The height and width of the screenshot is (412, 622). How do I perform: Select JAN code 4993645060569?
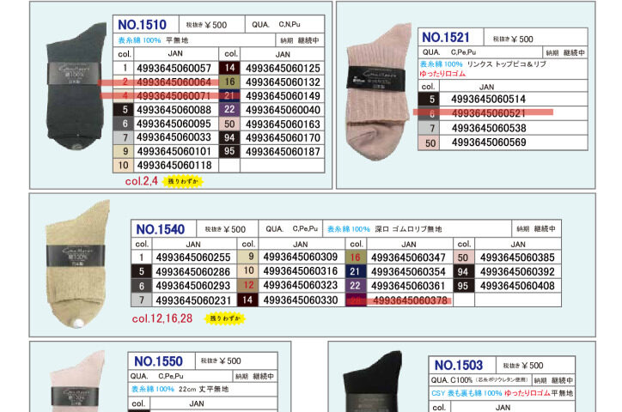tap(488, 142)
